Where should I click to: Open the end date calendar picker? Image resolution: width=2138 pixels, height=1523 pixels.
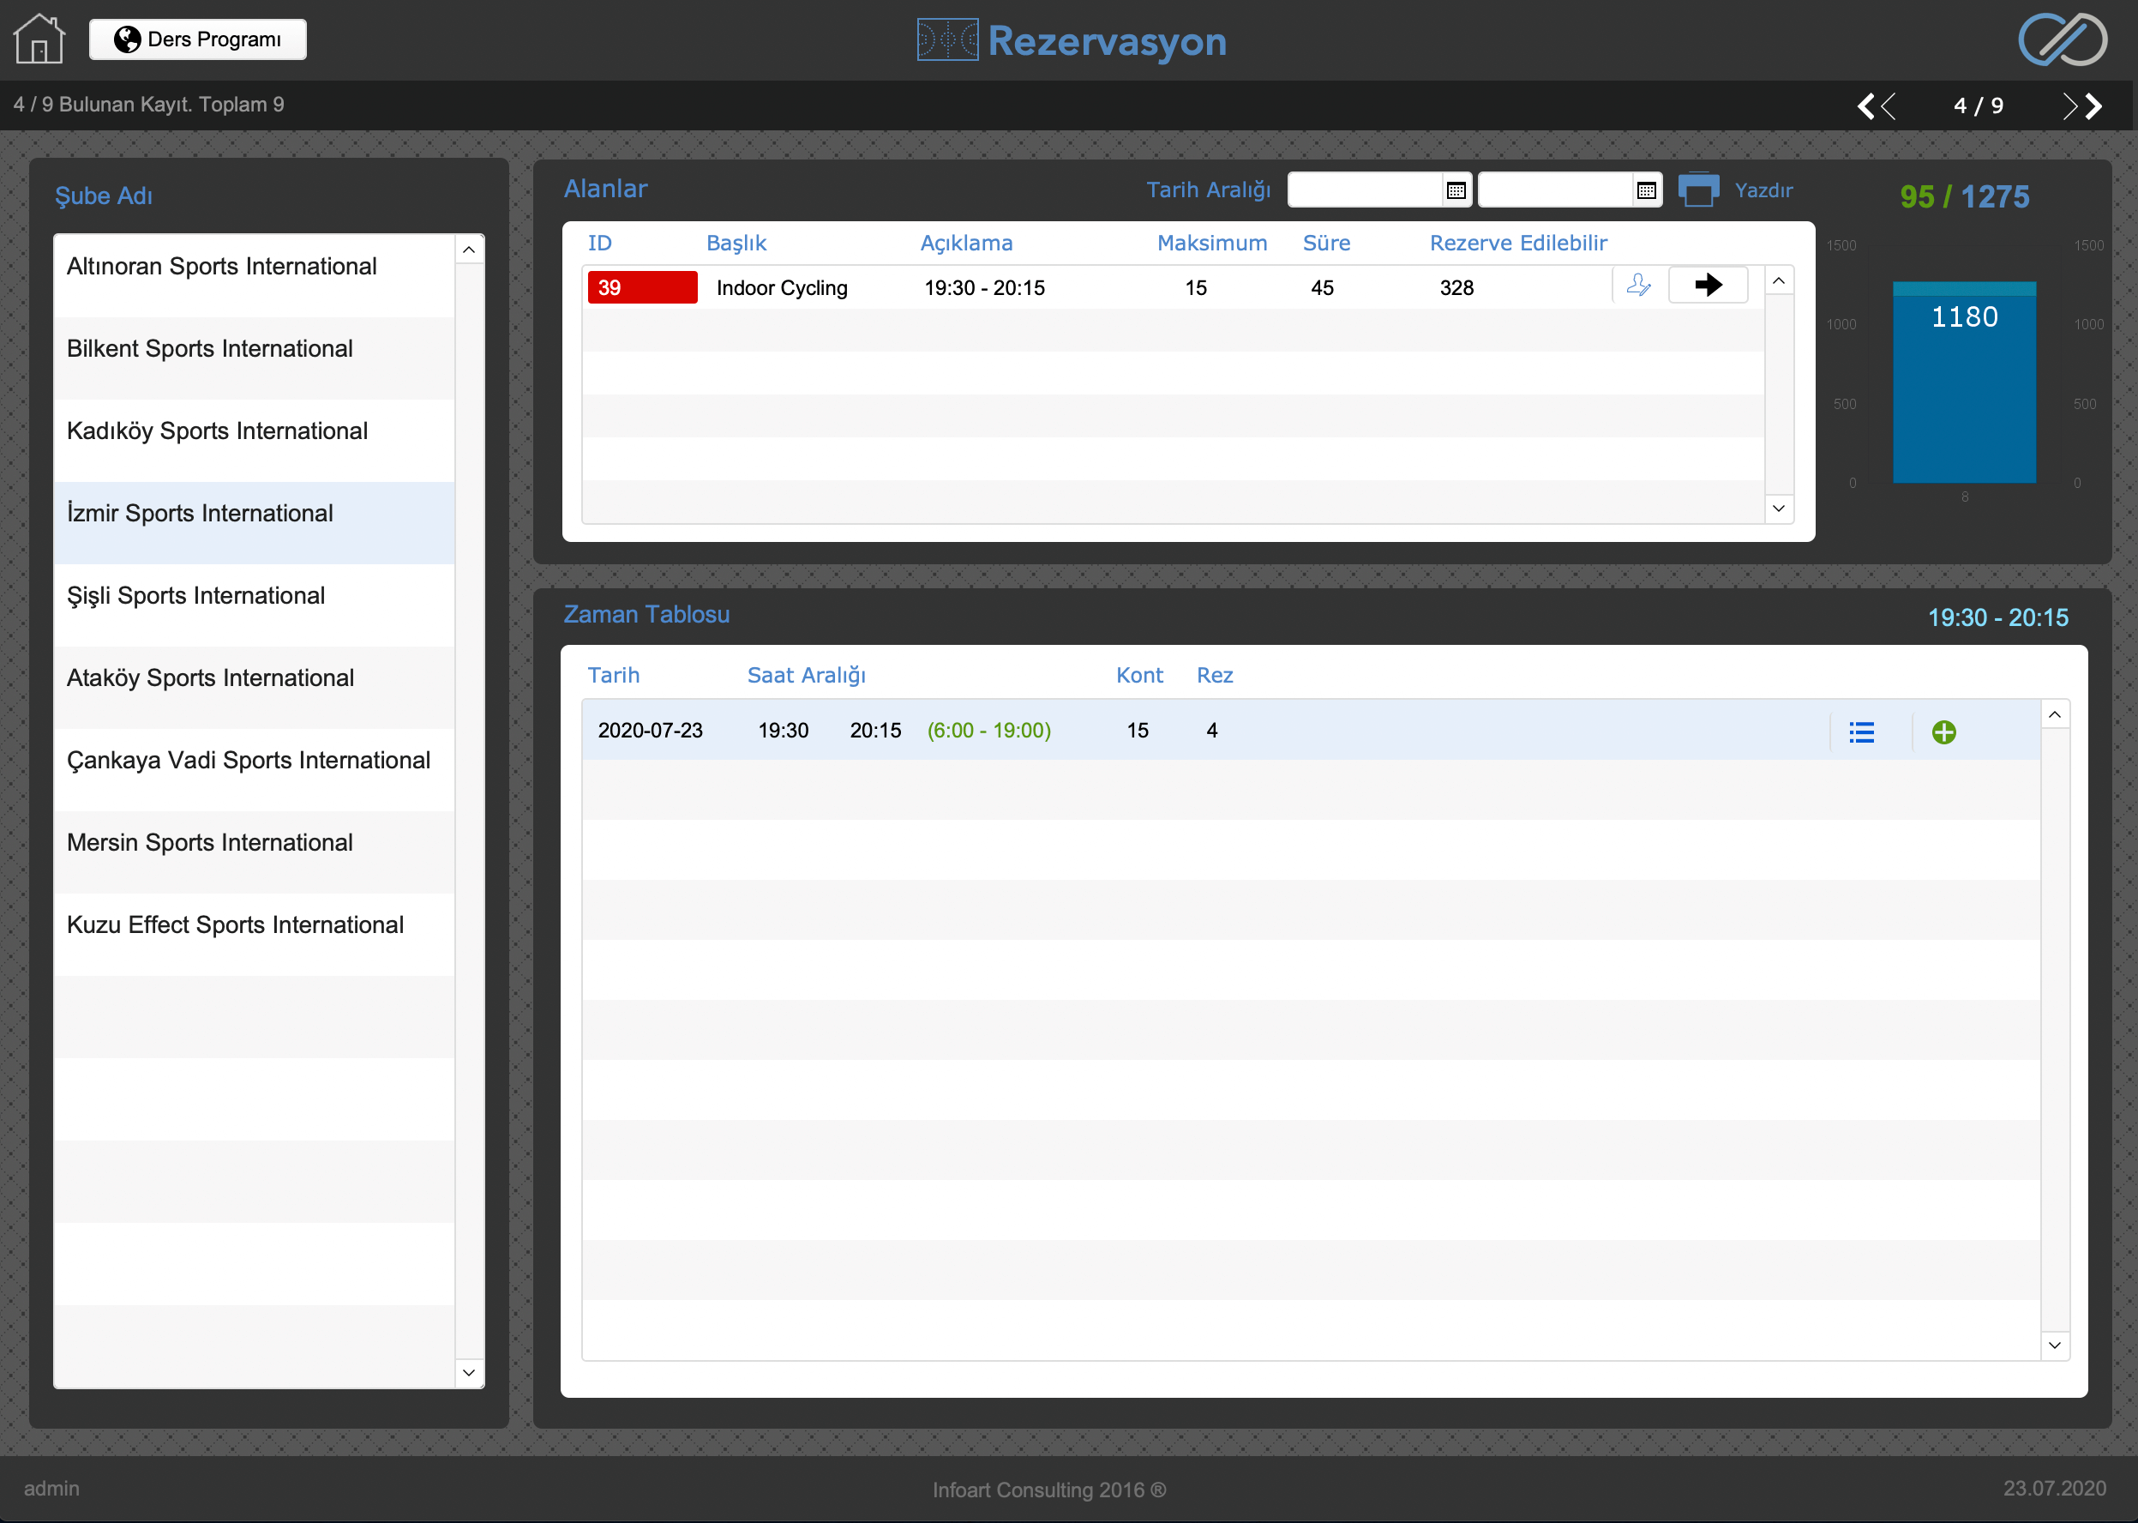pyautogui.click(x=1646, y=190)
